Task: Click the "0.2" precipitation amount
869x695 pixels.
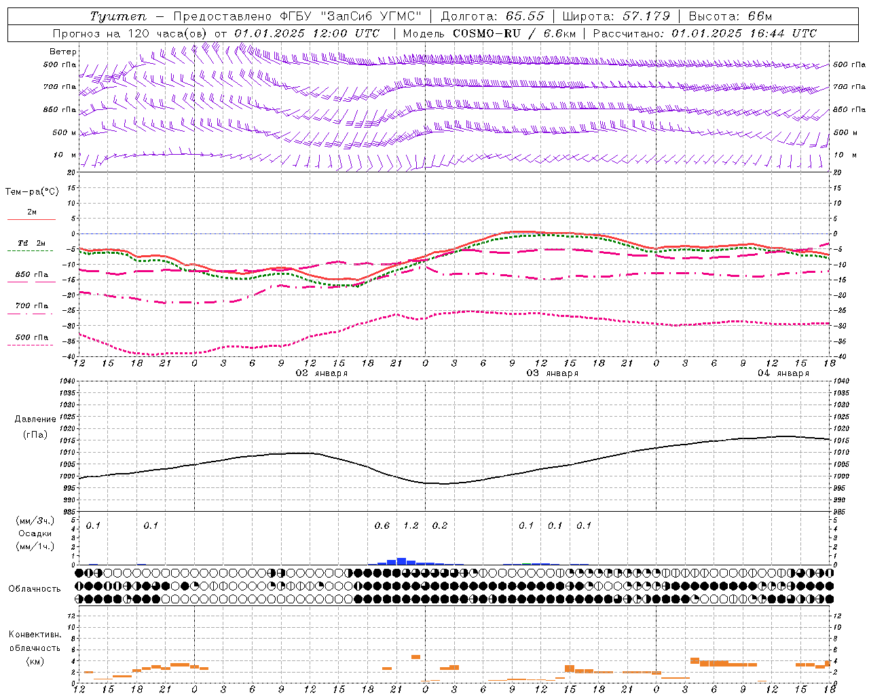Action: (440, 525)
